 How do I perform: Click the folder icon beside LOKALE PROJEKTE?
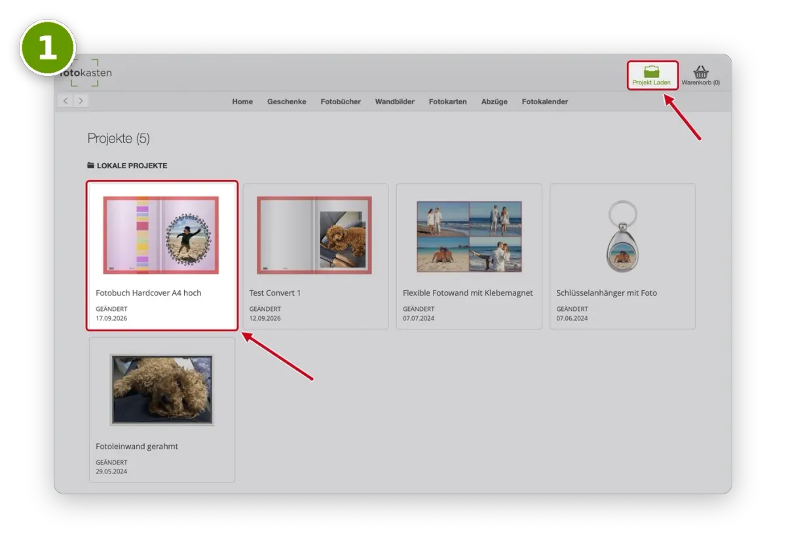tap(91, 166)
